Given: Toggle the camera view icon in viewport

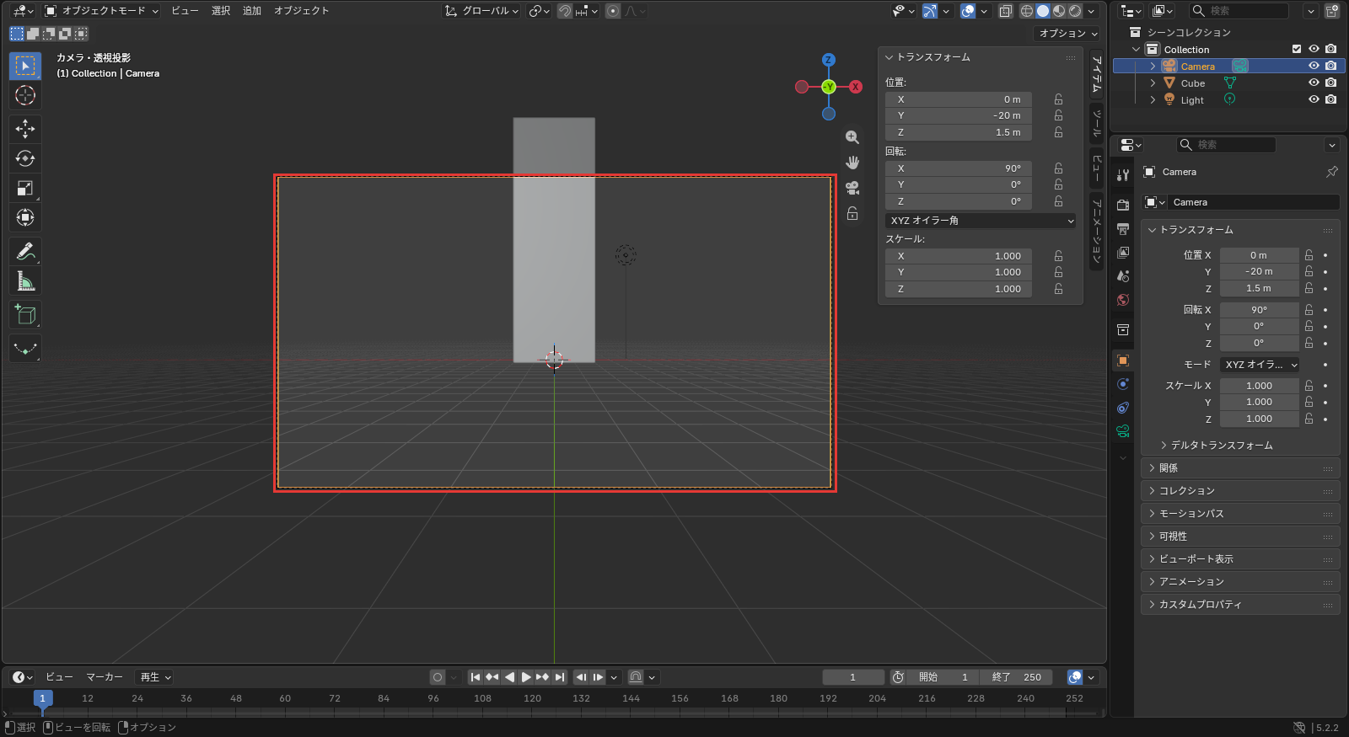Looking at the screenshot, I should point(852,188).
